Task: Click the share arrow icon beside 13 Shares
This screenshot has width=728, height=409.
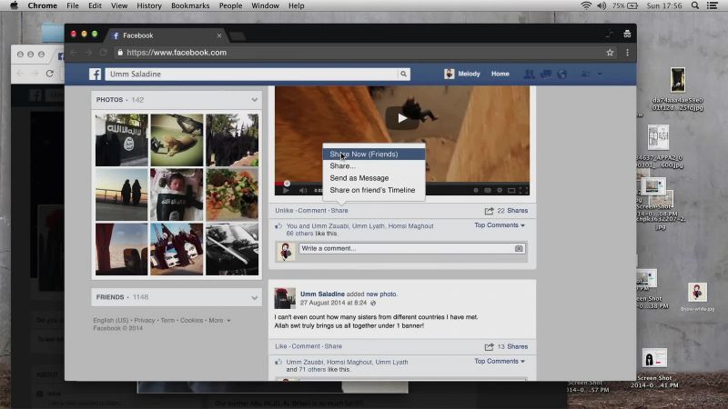Action: pos(489,347)
